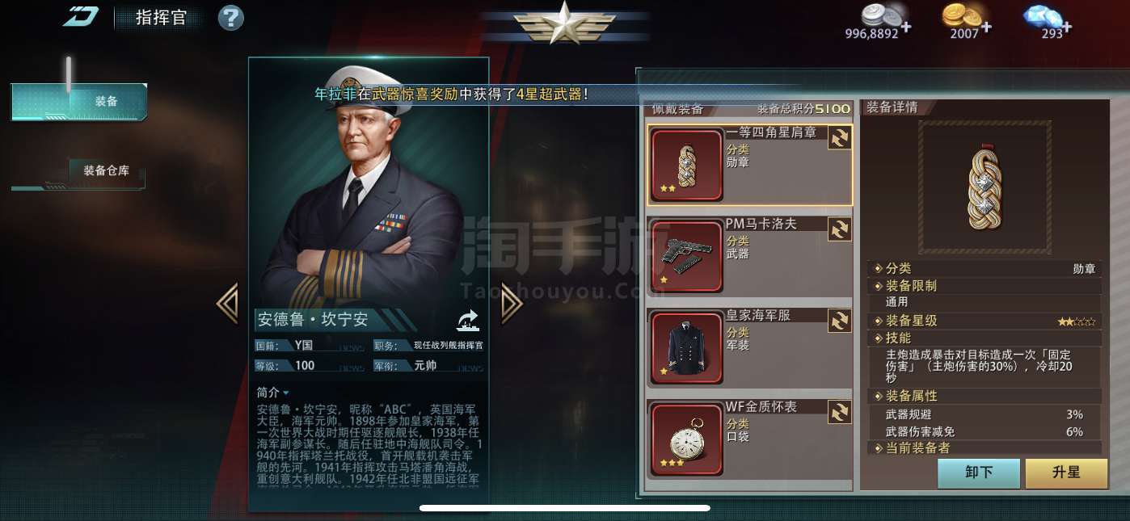Click the 卸下 unequip button
1130x521 pixels.
tap(978, 473)
